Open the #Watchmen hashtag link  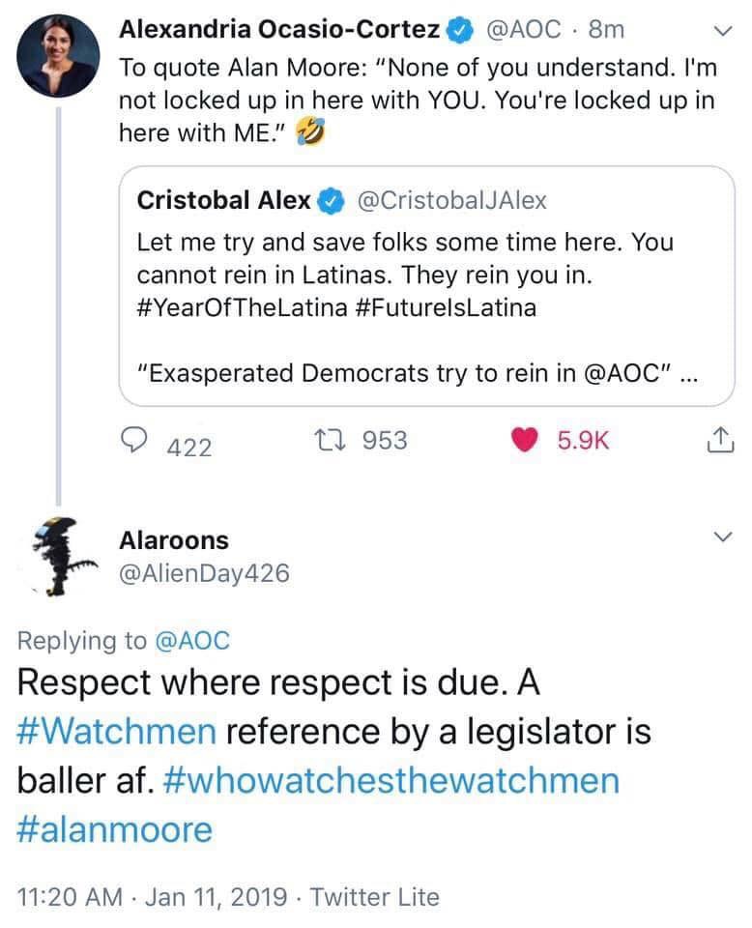tap(116, 731)
